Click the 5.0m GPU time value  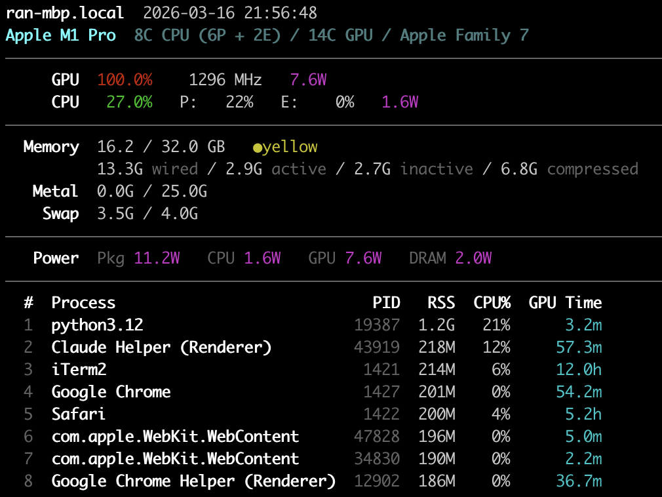point(583,437)
